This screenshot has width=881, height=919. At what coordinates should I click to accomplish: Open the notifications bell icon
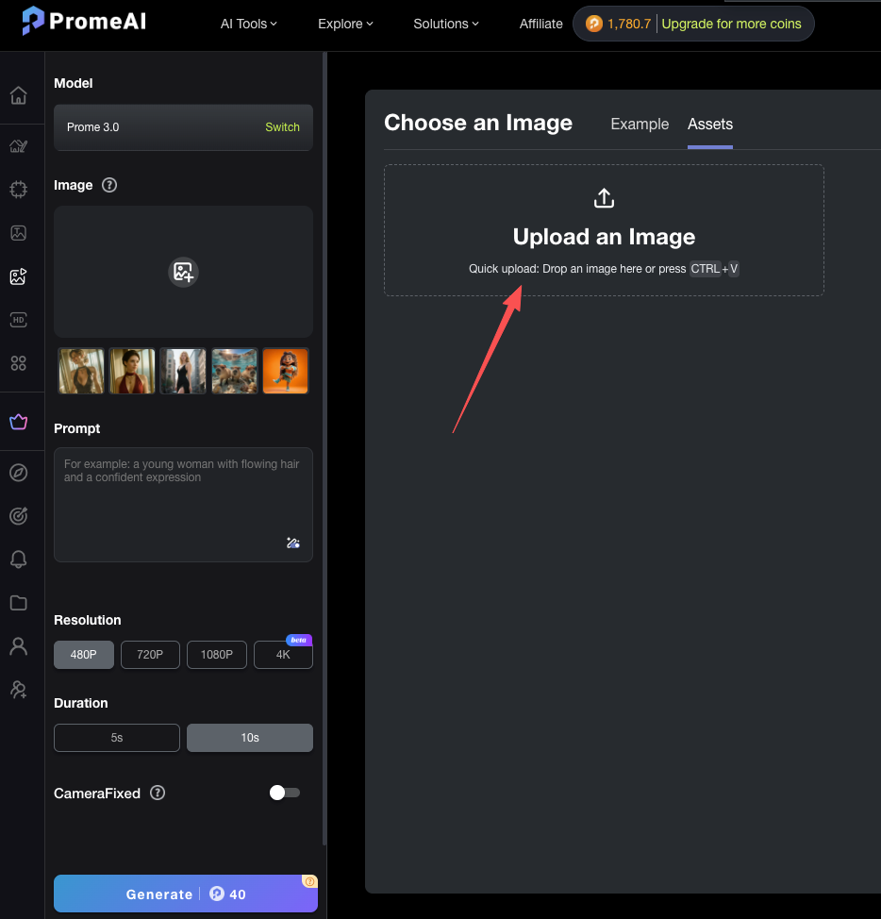pyautogui.click(x=18, y=560)
